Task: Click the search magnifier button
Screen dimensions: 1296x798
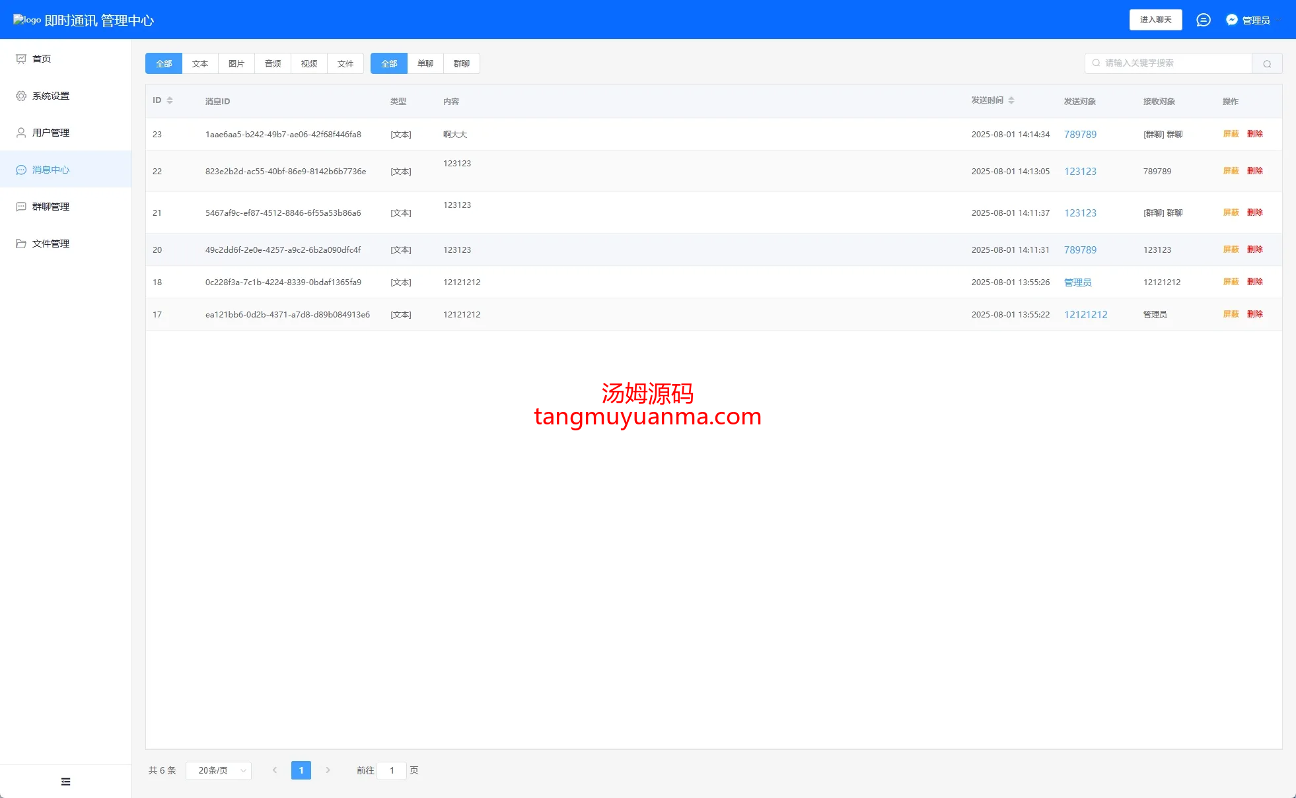Action: pyautogui.click(x=1267, y=63)
